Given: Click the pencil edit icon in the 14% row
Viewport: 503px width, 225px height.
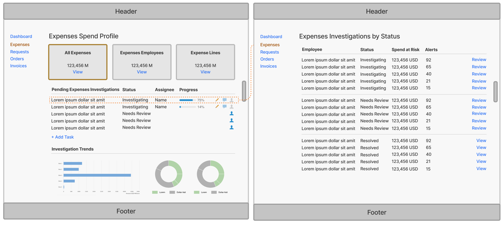Looking at the screenshot, I should [217, 107].
